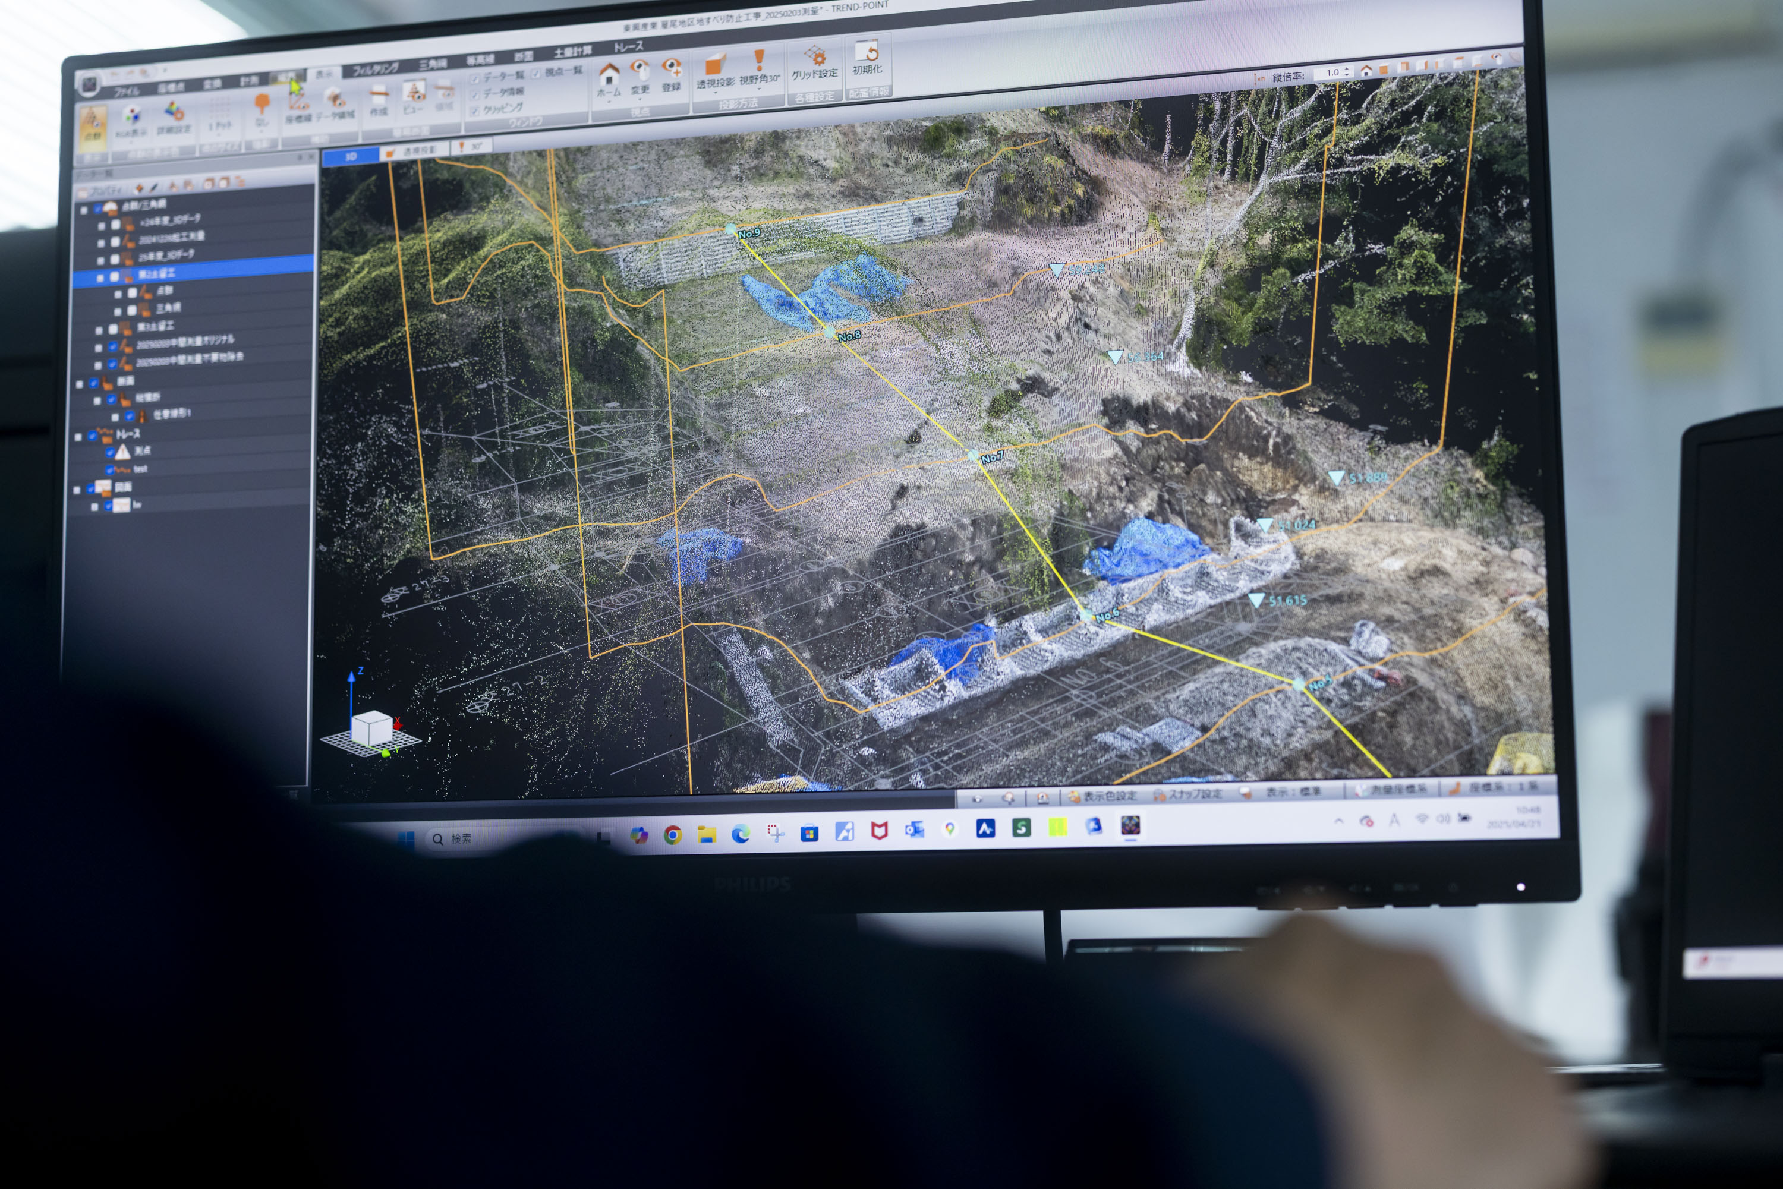Uncheck the test item checkbox

[110, 469]
